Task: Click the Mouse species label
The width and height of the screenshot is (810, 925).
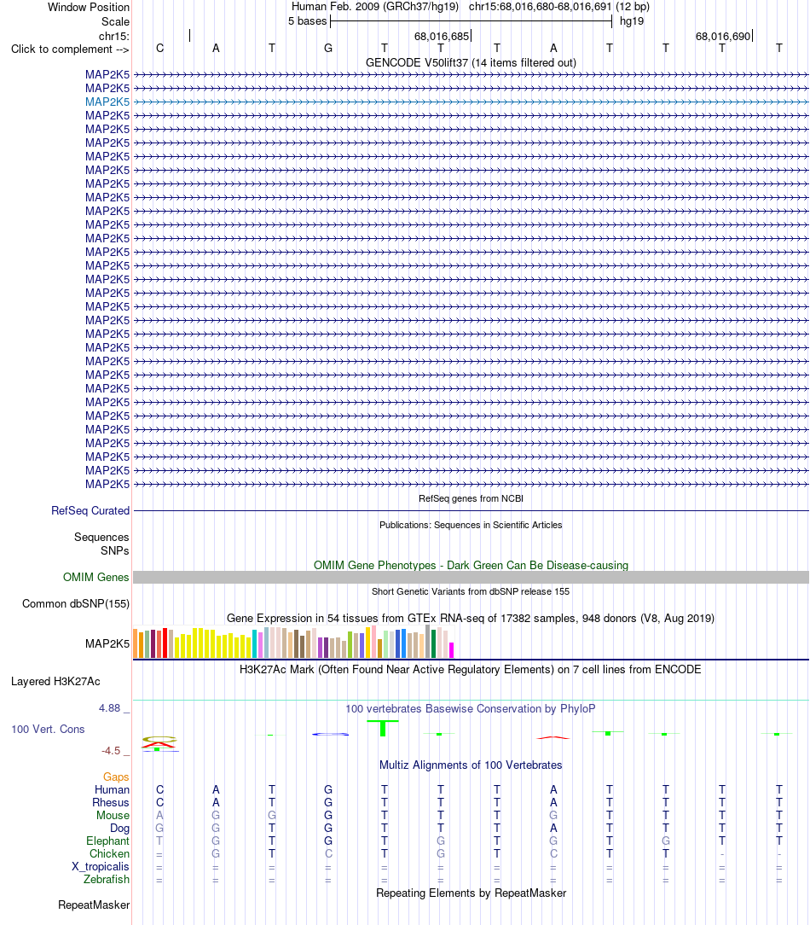Action: click(113, 816)
